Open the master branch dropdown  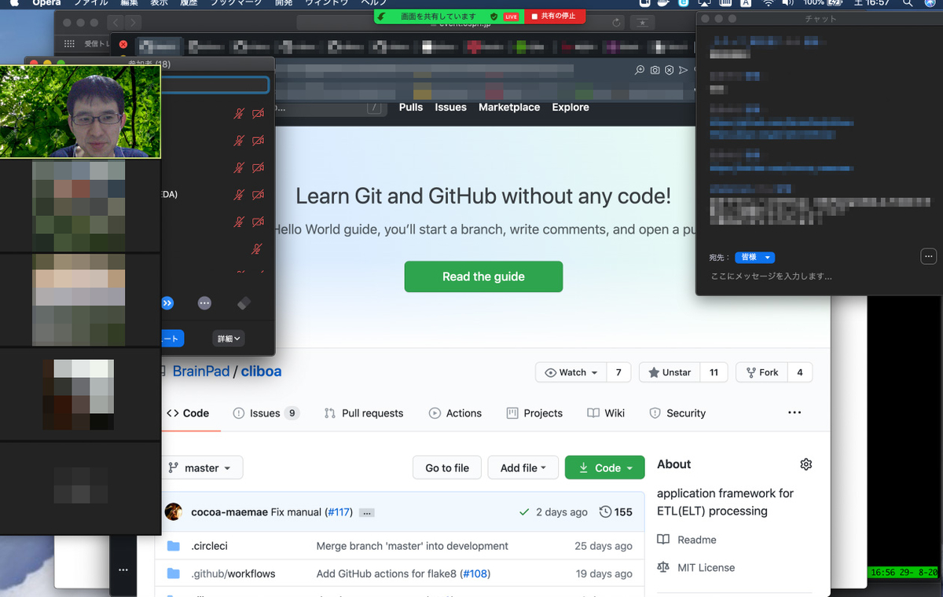tap(200, 467)
